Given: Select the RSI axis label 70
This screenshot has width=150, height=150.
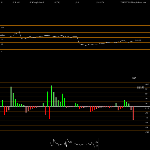Looking at the screenshot, I should click(2, 34).
